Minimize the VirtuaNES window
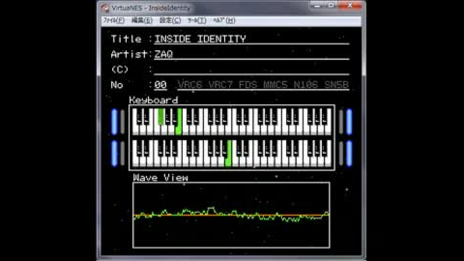 point(317,5)
